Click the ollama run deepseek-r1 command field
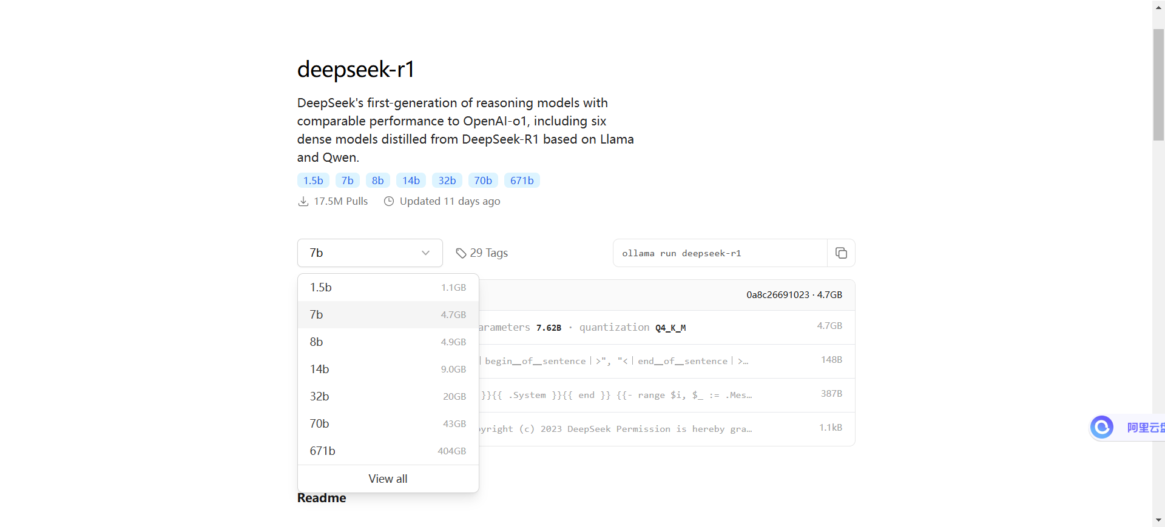The width and height of the screenshot is (1165, 527). click(720, 253)
